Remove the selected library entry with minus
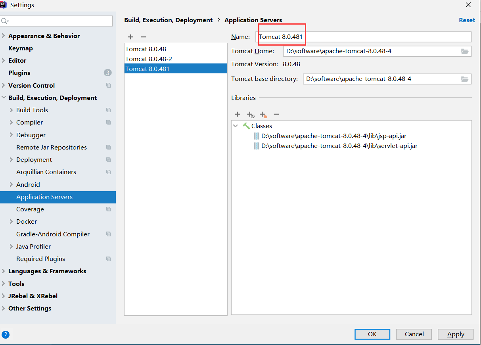Image resolution: width=481 pixels, height=345 pixels. coord(276,114)
